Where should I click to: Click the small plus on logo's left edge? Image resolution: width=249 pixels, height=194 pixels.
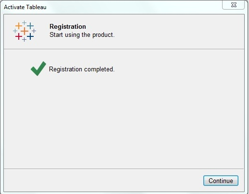click(x=15, y=31)
